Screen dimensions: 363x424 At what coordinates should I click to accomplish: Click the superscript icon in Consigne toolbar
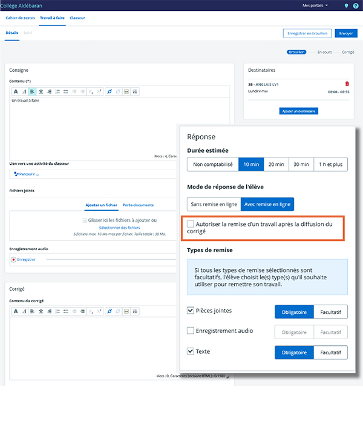coord(99,91)
